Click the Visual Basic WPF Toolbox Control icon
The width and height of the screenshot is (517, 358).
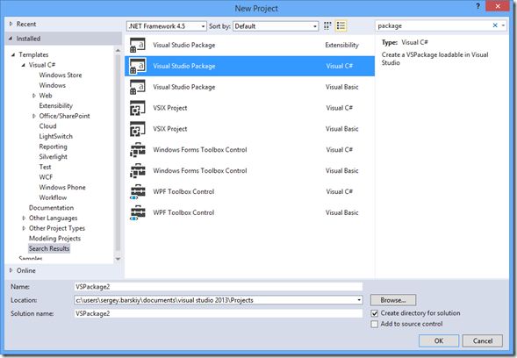tap(138, 212)
